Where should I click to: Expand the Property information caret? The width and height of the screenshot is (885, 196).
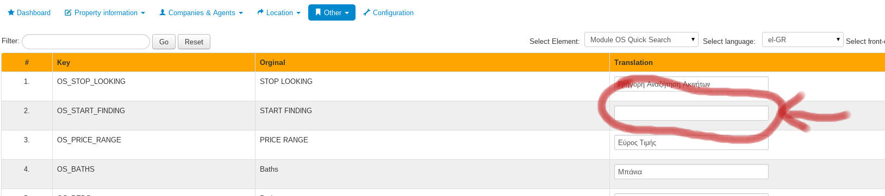(x=143, y=13)
